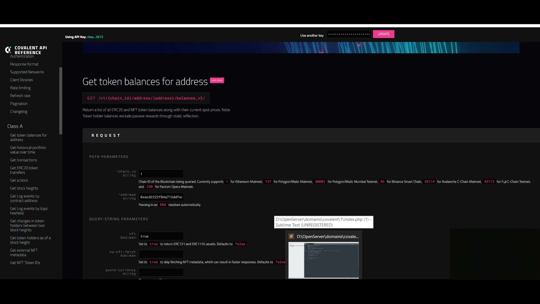This screenshot has width=540, height=304.
Task: Click the no-nft-fetch boolean input field
Action: (x=161, y=254)
